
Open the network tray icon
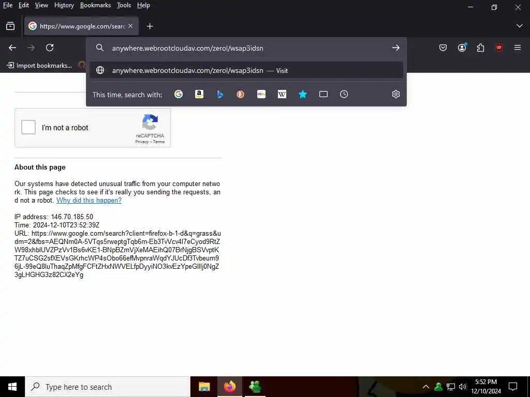pos(451,387)
